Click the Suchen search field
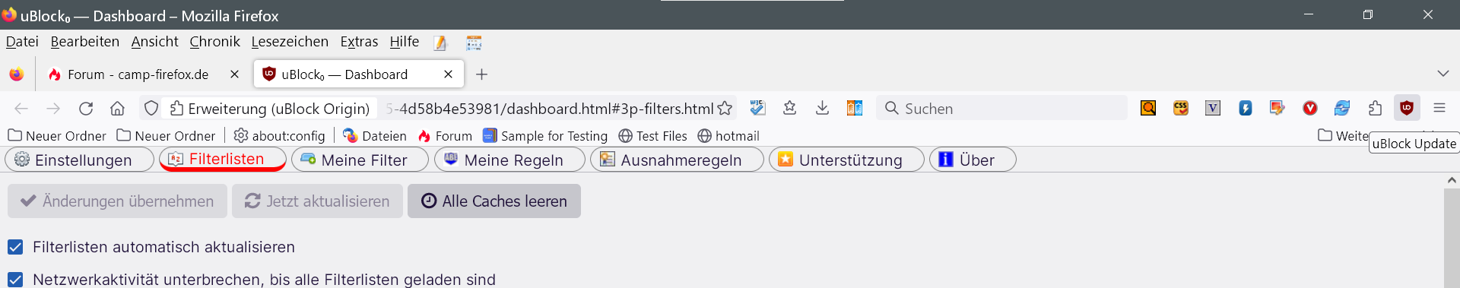1460x288 pixels. click(1001, 108)
